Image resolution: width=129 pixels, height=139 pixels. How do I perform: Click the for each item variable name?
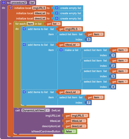[x=30, y=24]
